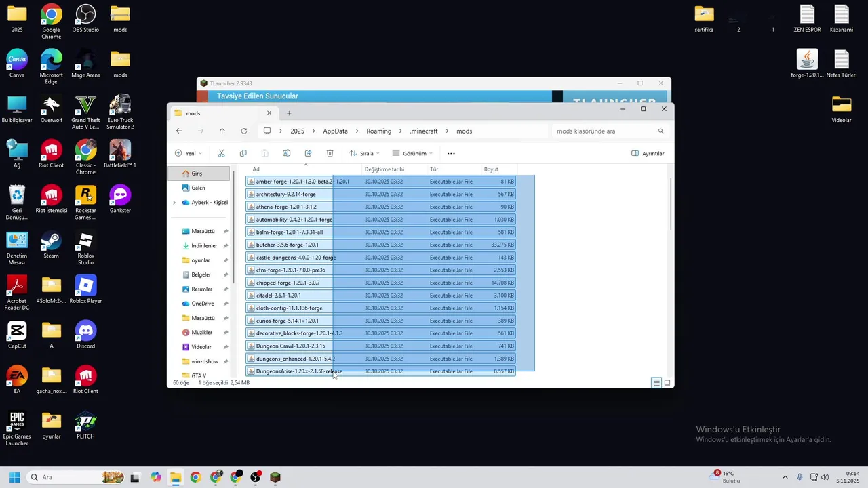
Task: Open a new Explorer tab with plus button
Action: (289, 113)
